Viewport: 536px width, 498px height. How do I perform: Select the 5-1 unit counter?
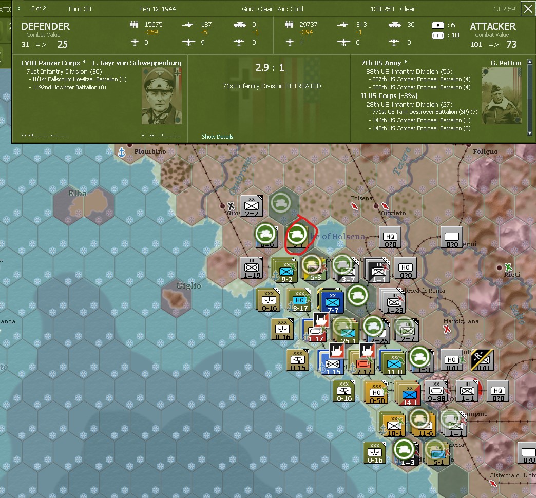437,454
